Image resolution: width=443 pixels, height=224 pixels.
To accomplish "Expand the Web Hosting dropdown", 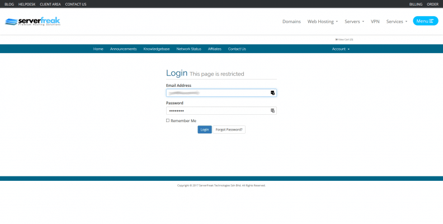I will point(322,21).
